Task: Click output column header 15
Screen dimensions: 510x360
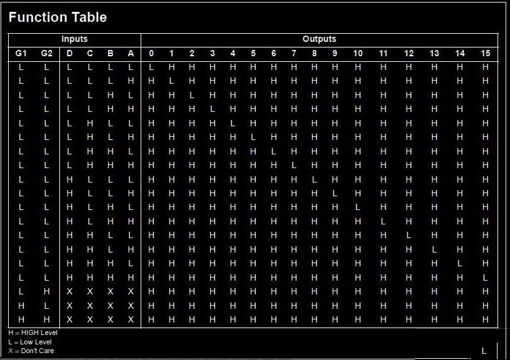Action: [485, 53]
